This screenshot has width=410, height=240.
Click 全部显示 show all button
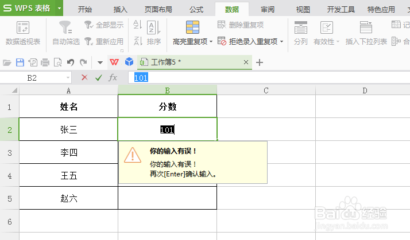[x=104, y=25]
